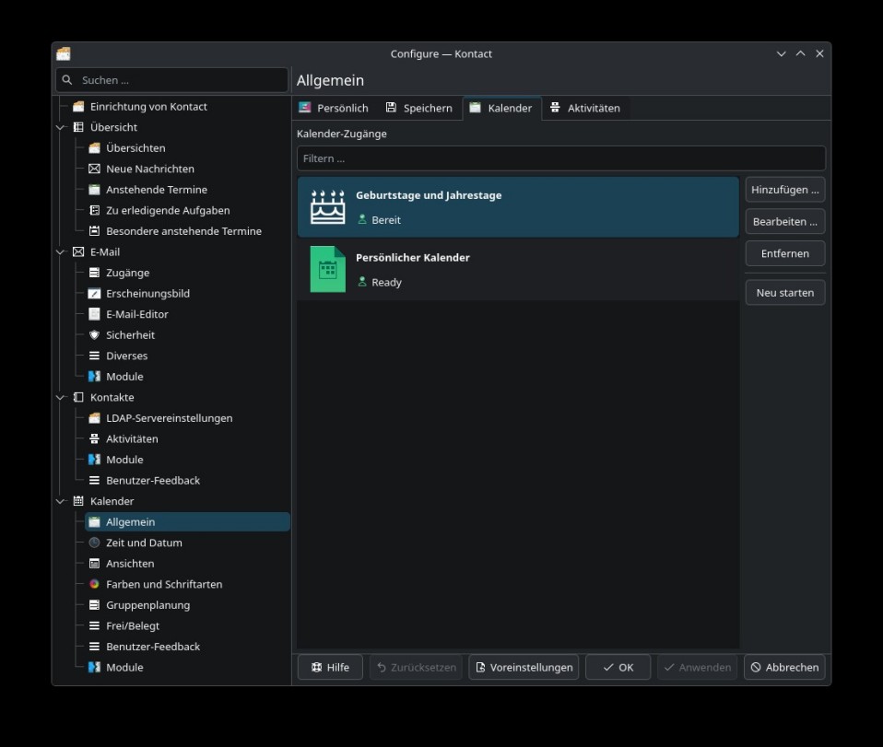Viewport: 883px width, 747px height.
Task: Click the Einrichtung von Kontakt icon
Action: [x=78, y=107]
